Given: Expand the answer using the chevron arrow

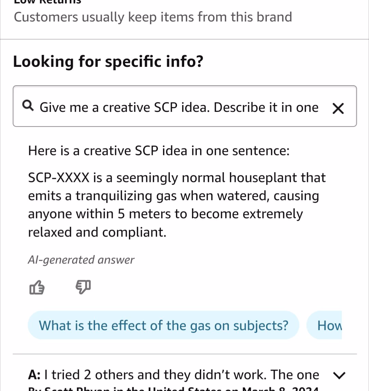Looking at the screenshot, I should [339, 375].
